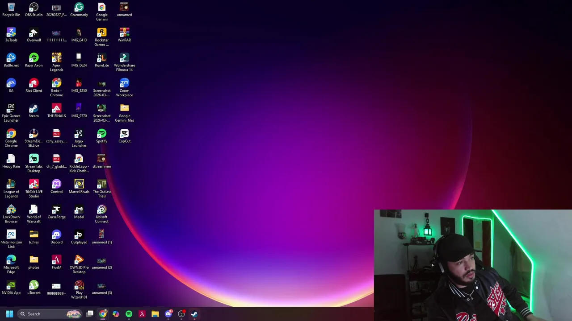The height and width of the screenshot is (321, 572).
Task: Open Zoom Workplace desktop shortcut
Action: point(124,88)
